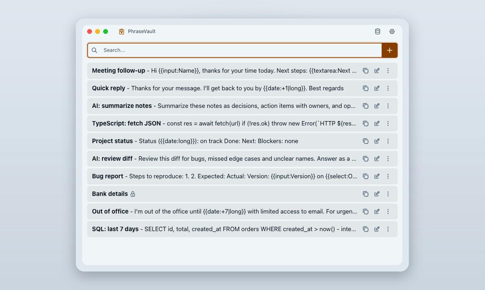Open more options for SQL: last 7 days

pos(388,229)
